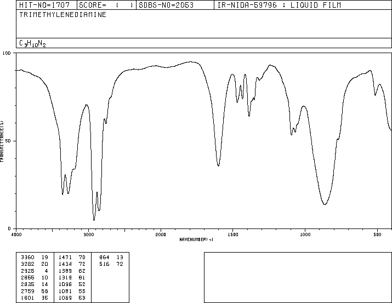Click the 1069 entry in the peak table
This screenshot has height=303, width=392.
coord(65,298)
